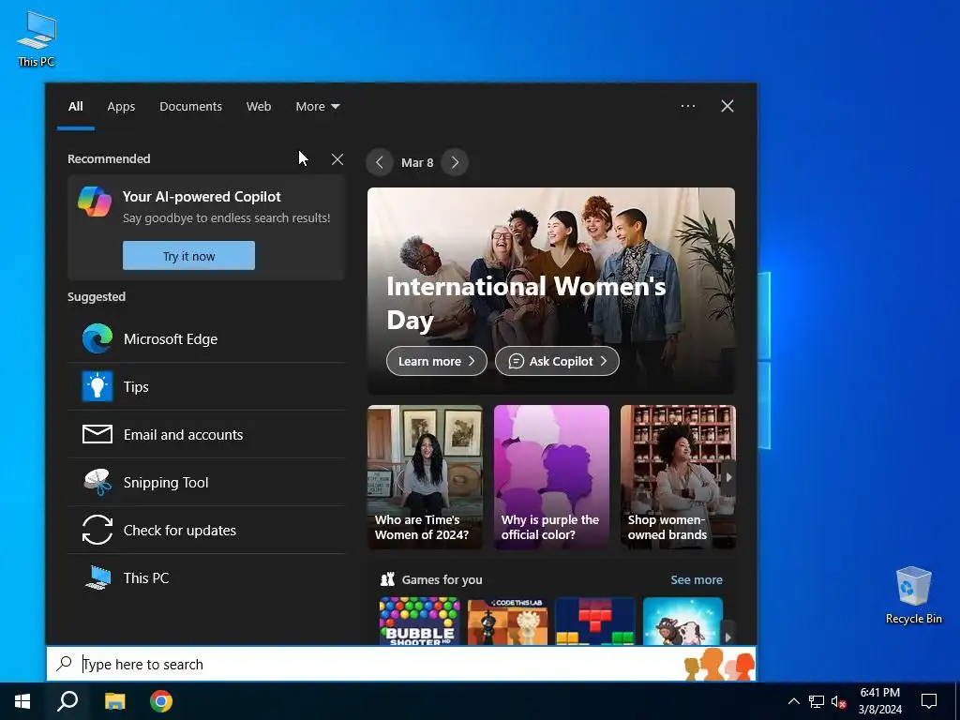Go to the previous day arrow

[x=380, y=162]
